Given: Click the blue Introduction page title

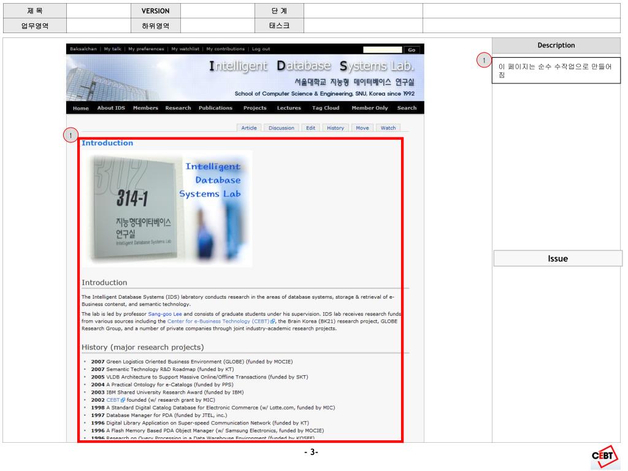Looking at the screenshot, I should pos(107,143).
